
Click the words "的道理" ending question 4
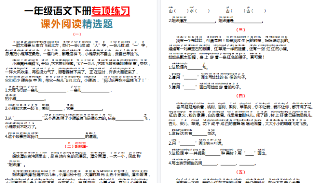coord(91,137)
